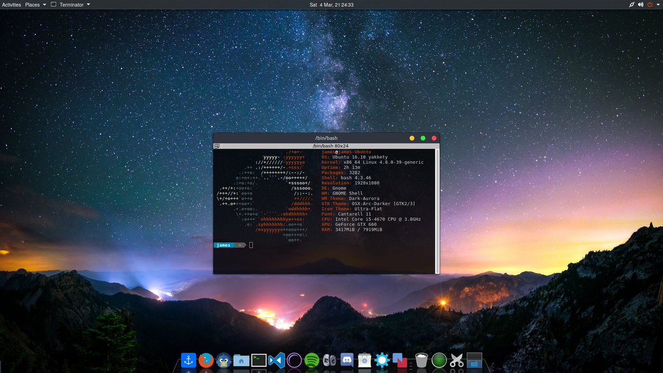The image size is (663, 373).
Task: Click the 'WM: GNOME Shell' line
Action: click(343, 193)
